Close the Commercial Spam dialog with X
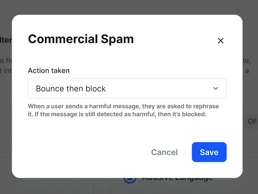The height and width of the screenshot is (194, 258). [221, 41]
